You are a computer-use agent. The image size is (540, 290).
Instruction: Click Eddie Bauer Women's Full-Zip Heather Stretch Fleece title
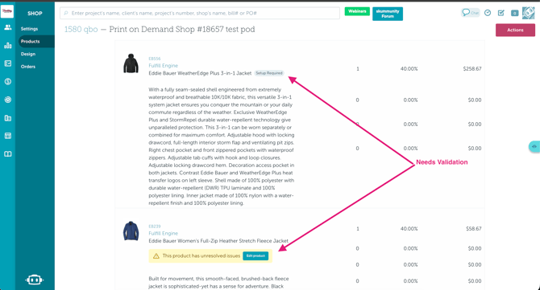(x=218, y=241)
